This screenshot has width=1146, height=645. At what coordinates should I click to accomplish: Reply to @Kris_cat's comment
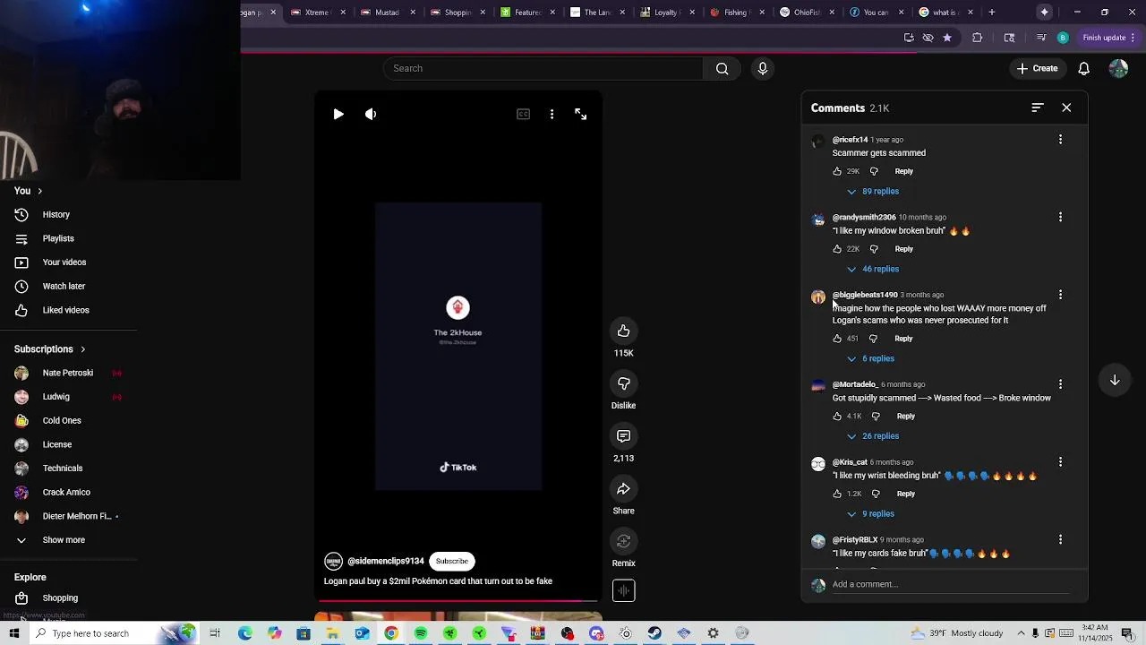click(x=906, y=494)
